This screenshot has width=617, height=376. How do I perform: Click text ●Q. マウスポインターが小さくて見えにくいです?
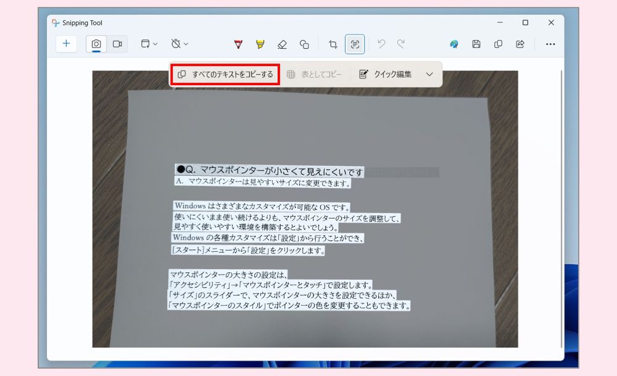[270, 171]
